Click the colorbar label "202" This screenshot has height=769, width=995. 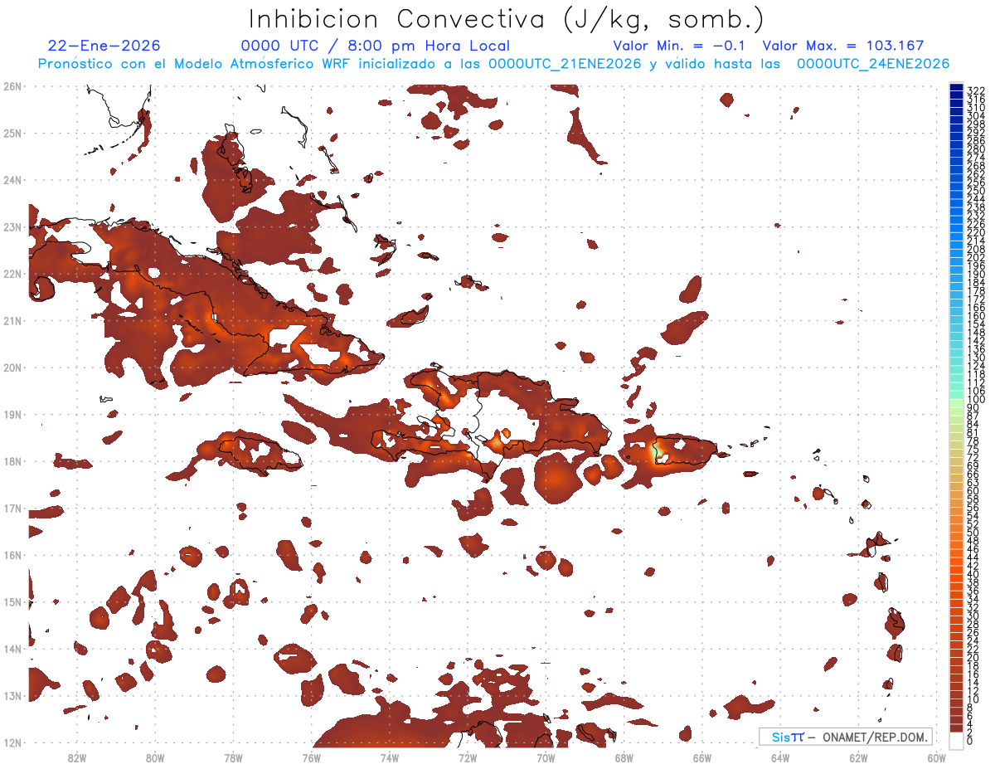975,258
